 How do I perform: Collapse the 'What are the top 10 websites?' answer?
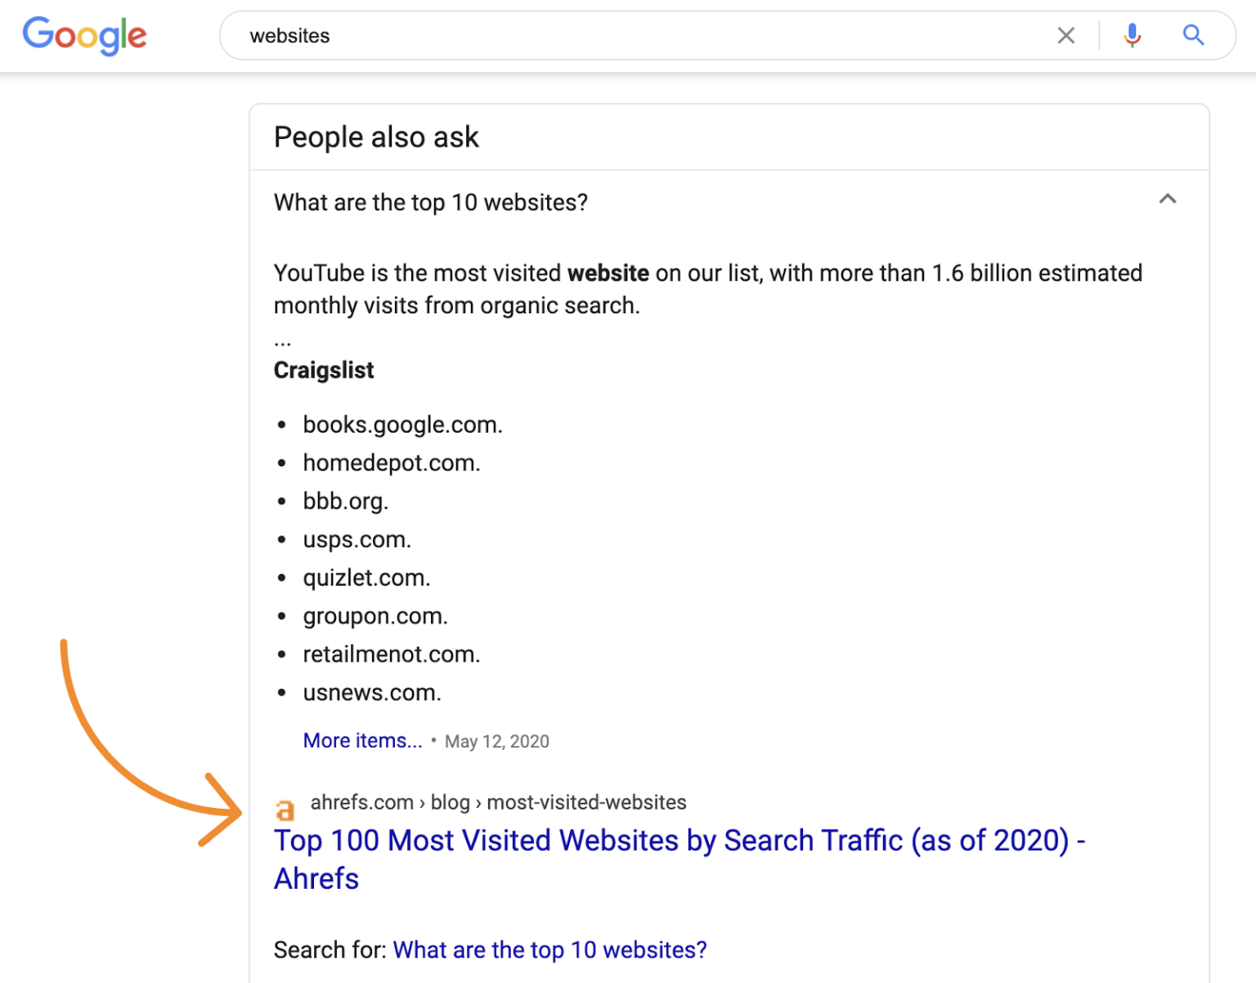coord(1167,200)
